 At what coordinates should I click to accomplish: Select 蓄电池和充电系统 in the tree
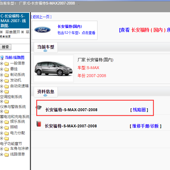pos(15,117)
